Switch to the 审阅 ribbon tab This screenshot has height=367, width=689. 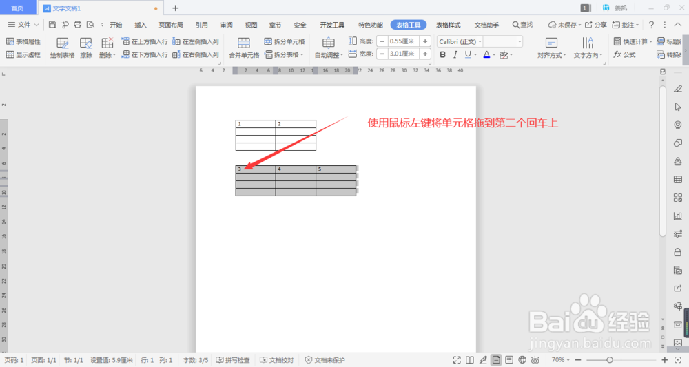coord(227,25)
